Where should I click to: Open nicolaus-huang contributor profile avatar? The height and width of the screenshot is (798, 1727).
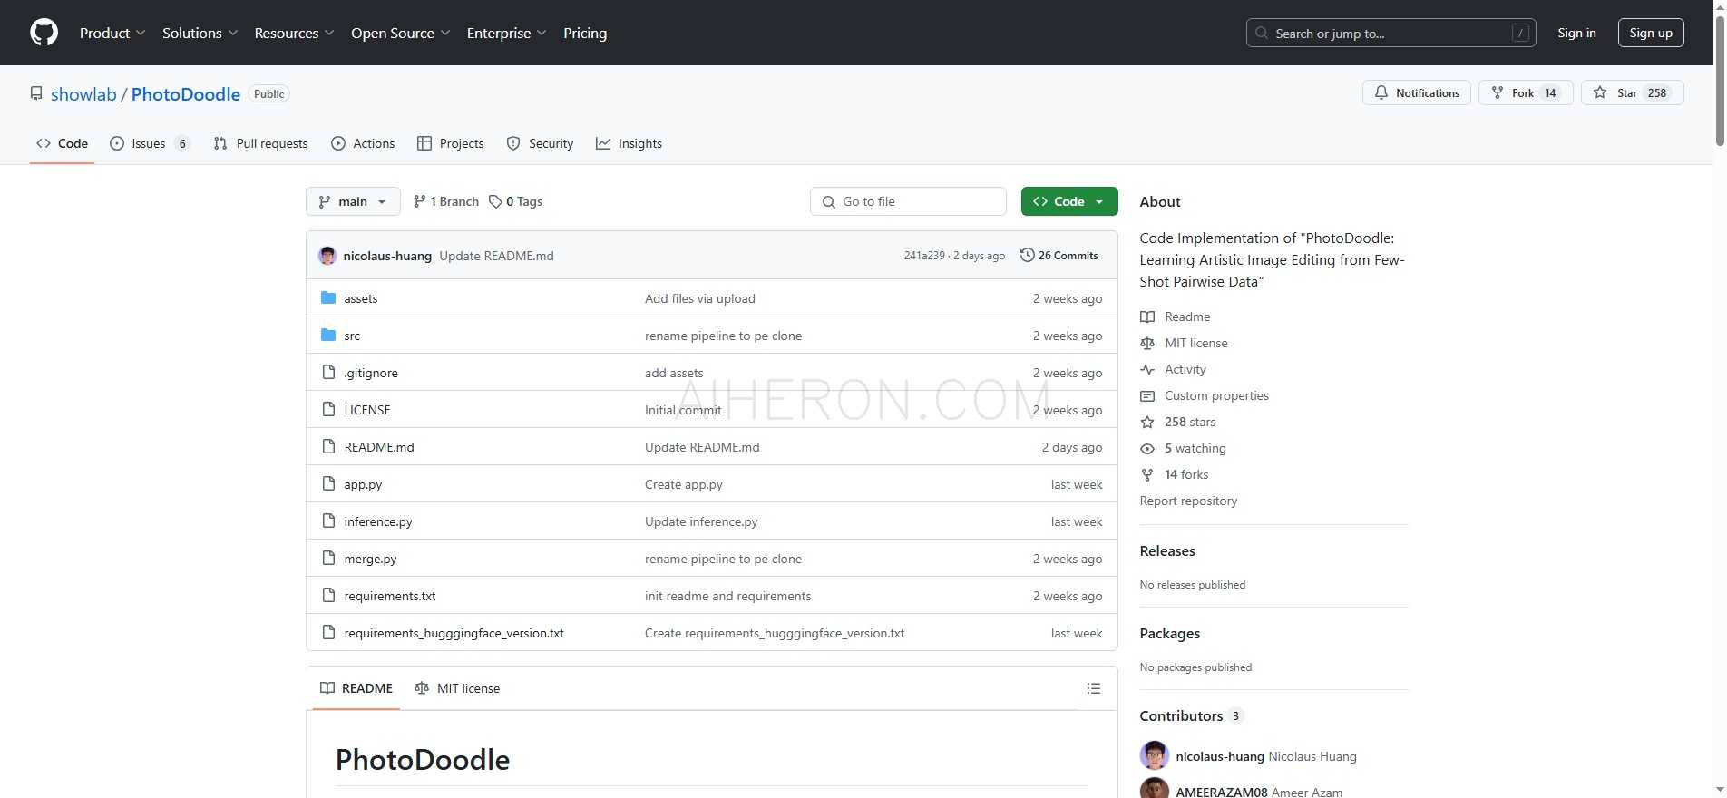(1155, 755)
